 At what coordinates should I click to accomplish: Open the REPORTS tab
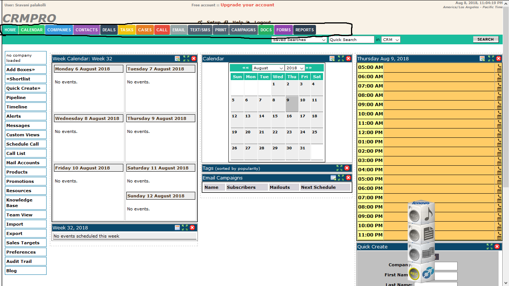(304, 30)
